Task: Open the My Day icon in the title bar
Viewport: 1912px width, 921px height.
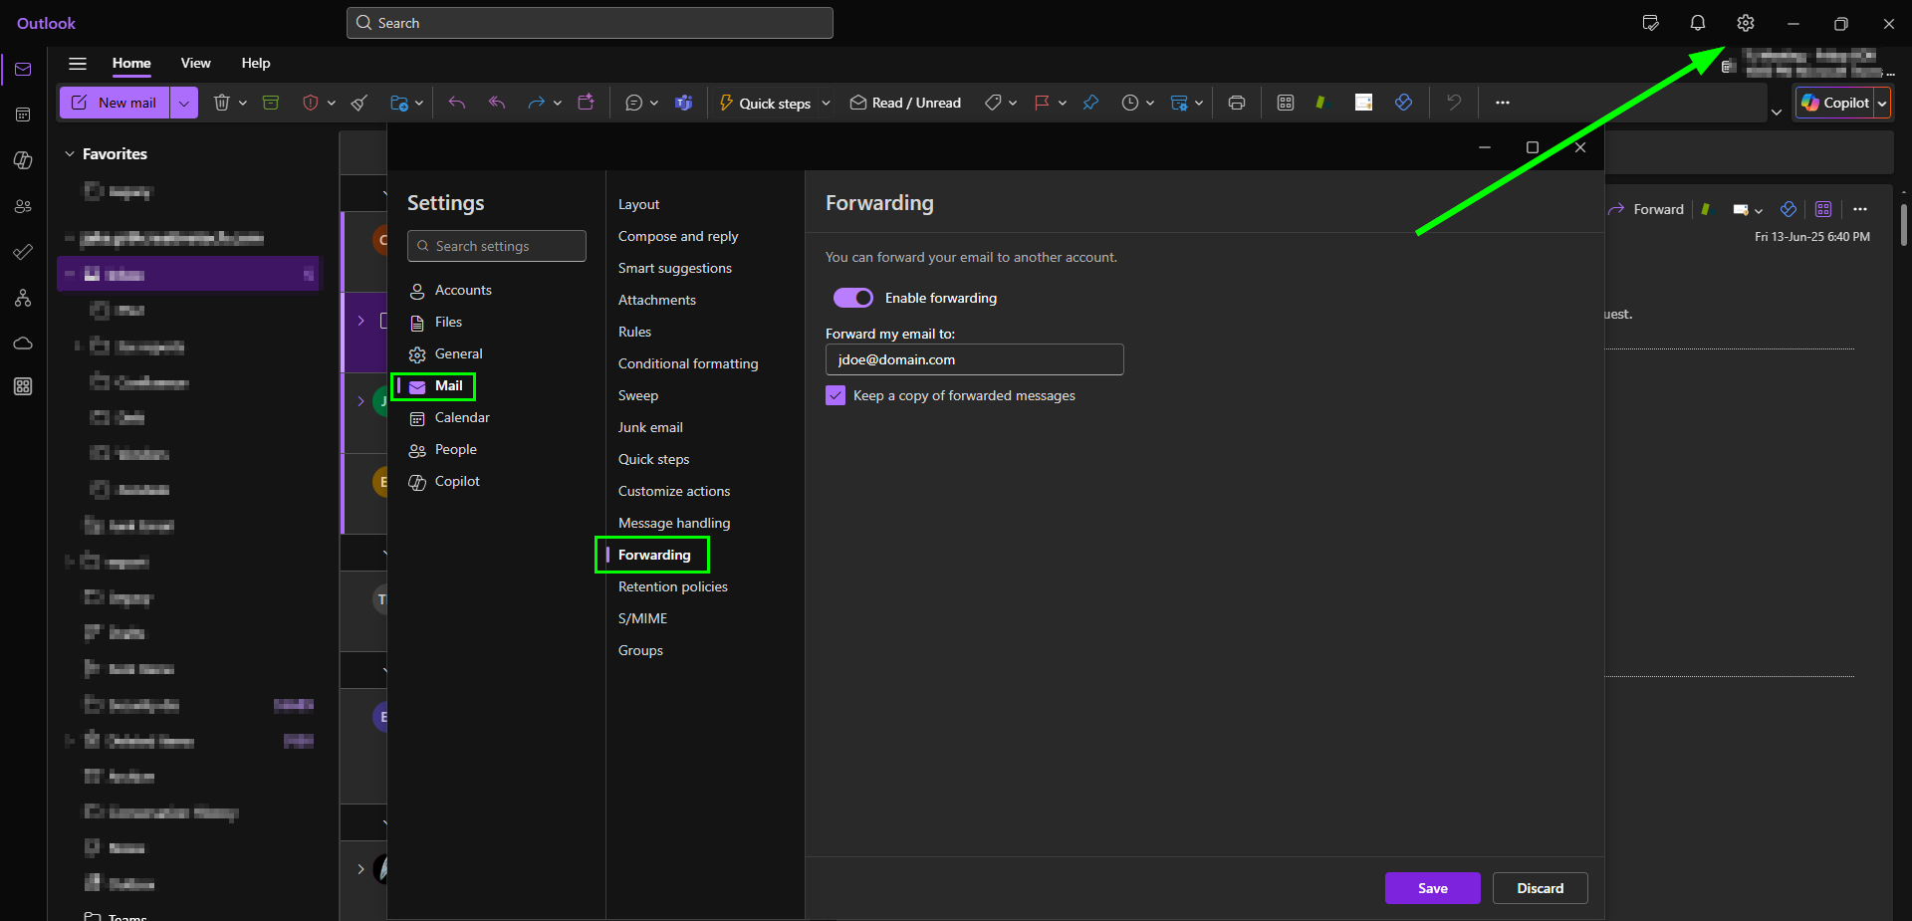Action: tap(1650, 23)
